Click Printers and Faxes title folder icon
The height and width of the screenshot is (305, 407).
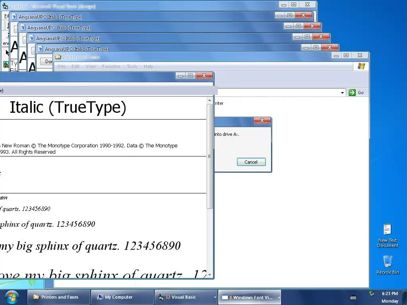click(58, 57)
